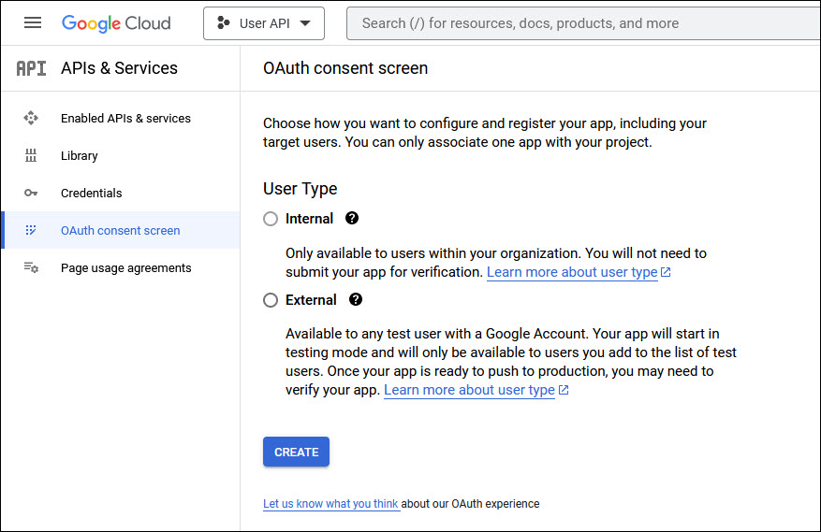821x532 pixels.
Task: Show help tooltip for Internal user type
Action: 352,219
